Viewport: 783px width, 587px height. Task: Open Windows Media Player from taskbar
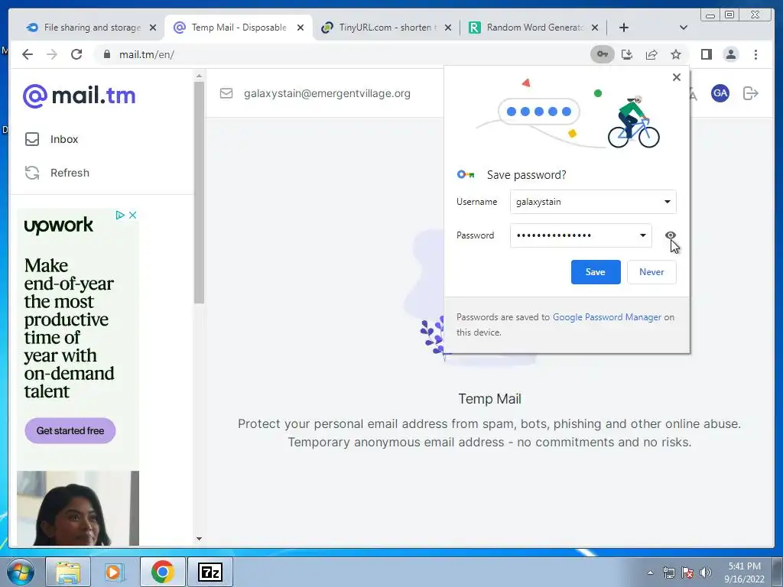click(115, 572)
